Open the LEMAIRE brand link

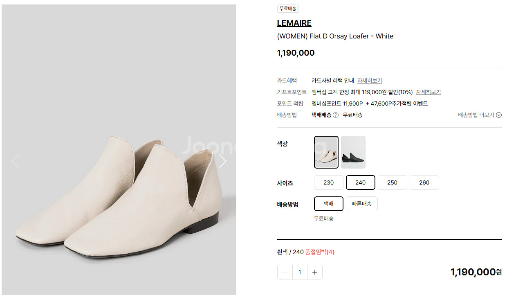294,23
